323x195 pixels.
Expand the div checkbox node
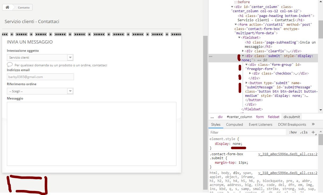click(x=250, y=73)
